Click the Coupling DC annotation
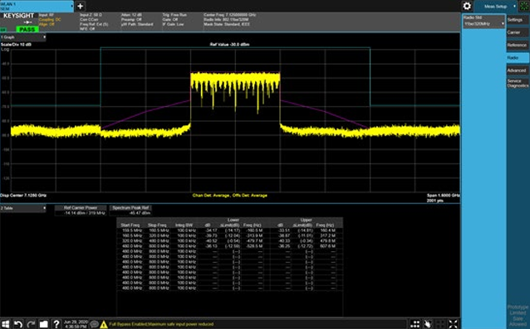 tap(50, 20)
